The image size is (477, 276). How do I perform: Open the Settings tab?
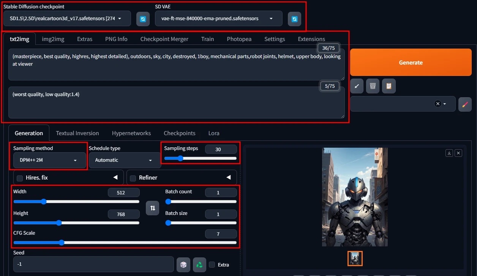[275, 39]
